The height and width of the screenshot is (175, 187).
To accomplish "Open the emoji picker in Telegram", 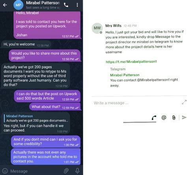I will point(5,171).
